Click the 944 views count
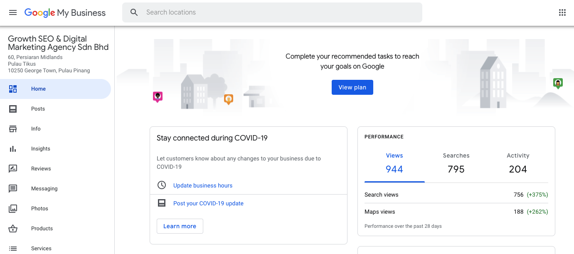574x254 pixels. click(x=394, y=169)
